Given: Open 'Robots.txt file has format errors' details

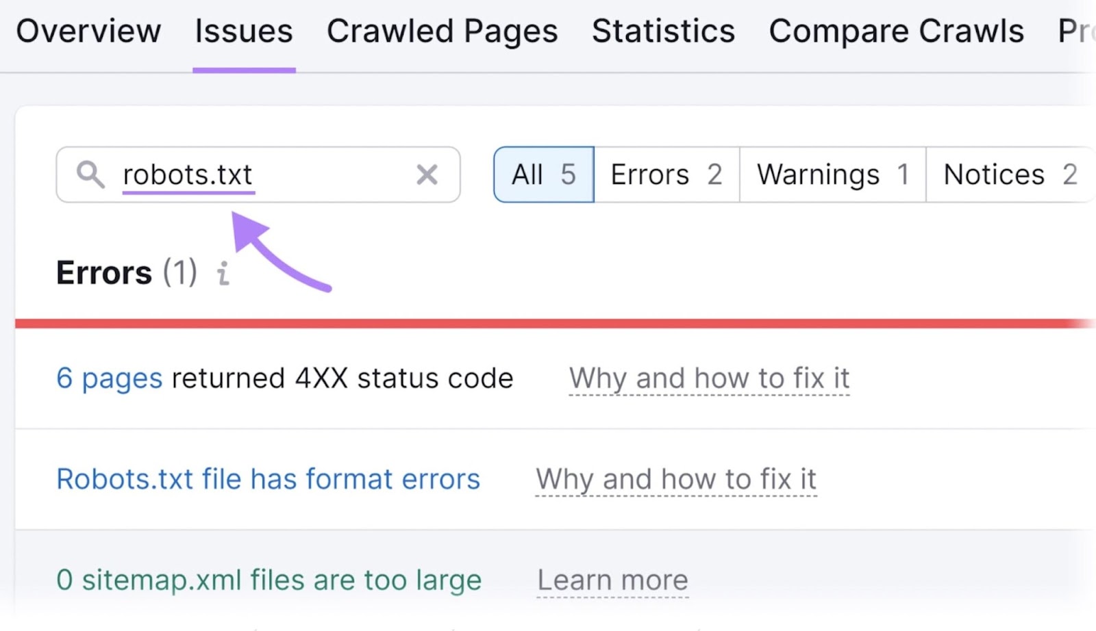Looking at the screenshot, I should coord(268,479).
